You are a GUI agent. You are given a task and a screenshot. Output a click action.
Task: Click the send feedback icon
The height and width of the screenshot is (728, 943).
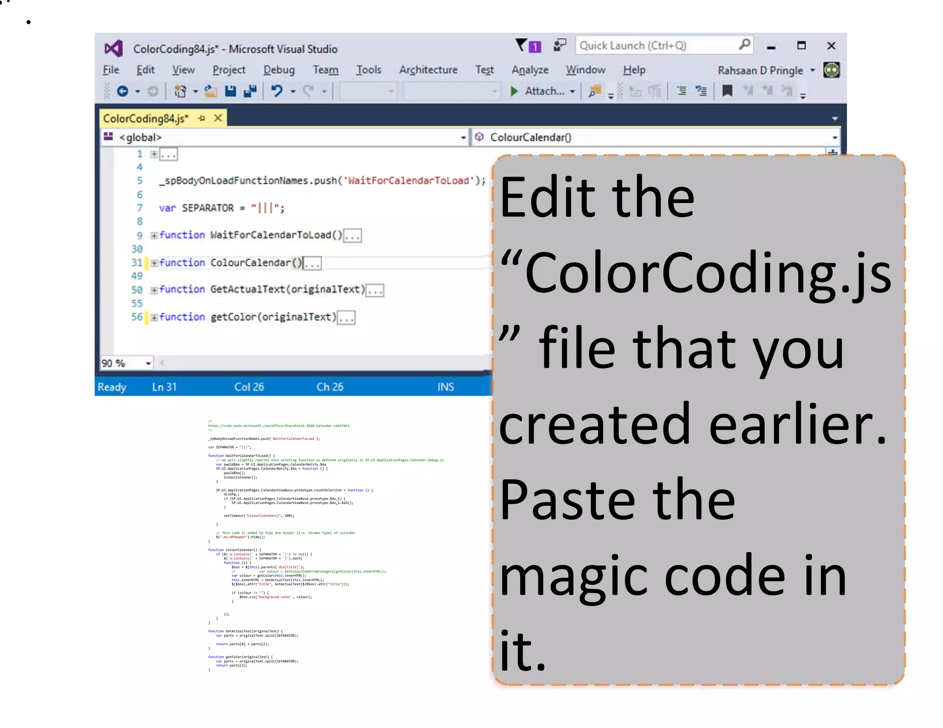click(x=559, y=45)
